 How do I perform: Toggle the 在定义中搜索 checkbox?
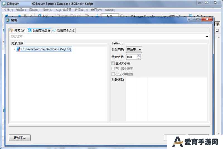[113, 74]
